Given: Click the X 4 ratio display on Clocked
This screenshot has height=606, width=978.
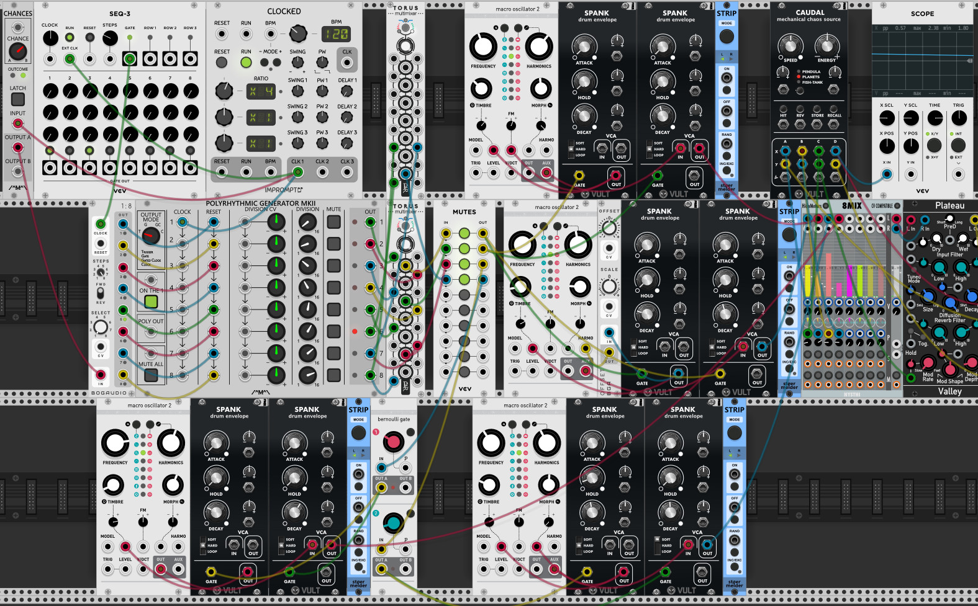Looking at the screenshot, I should [x=261, y=92].
